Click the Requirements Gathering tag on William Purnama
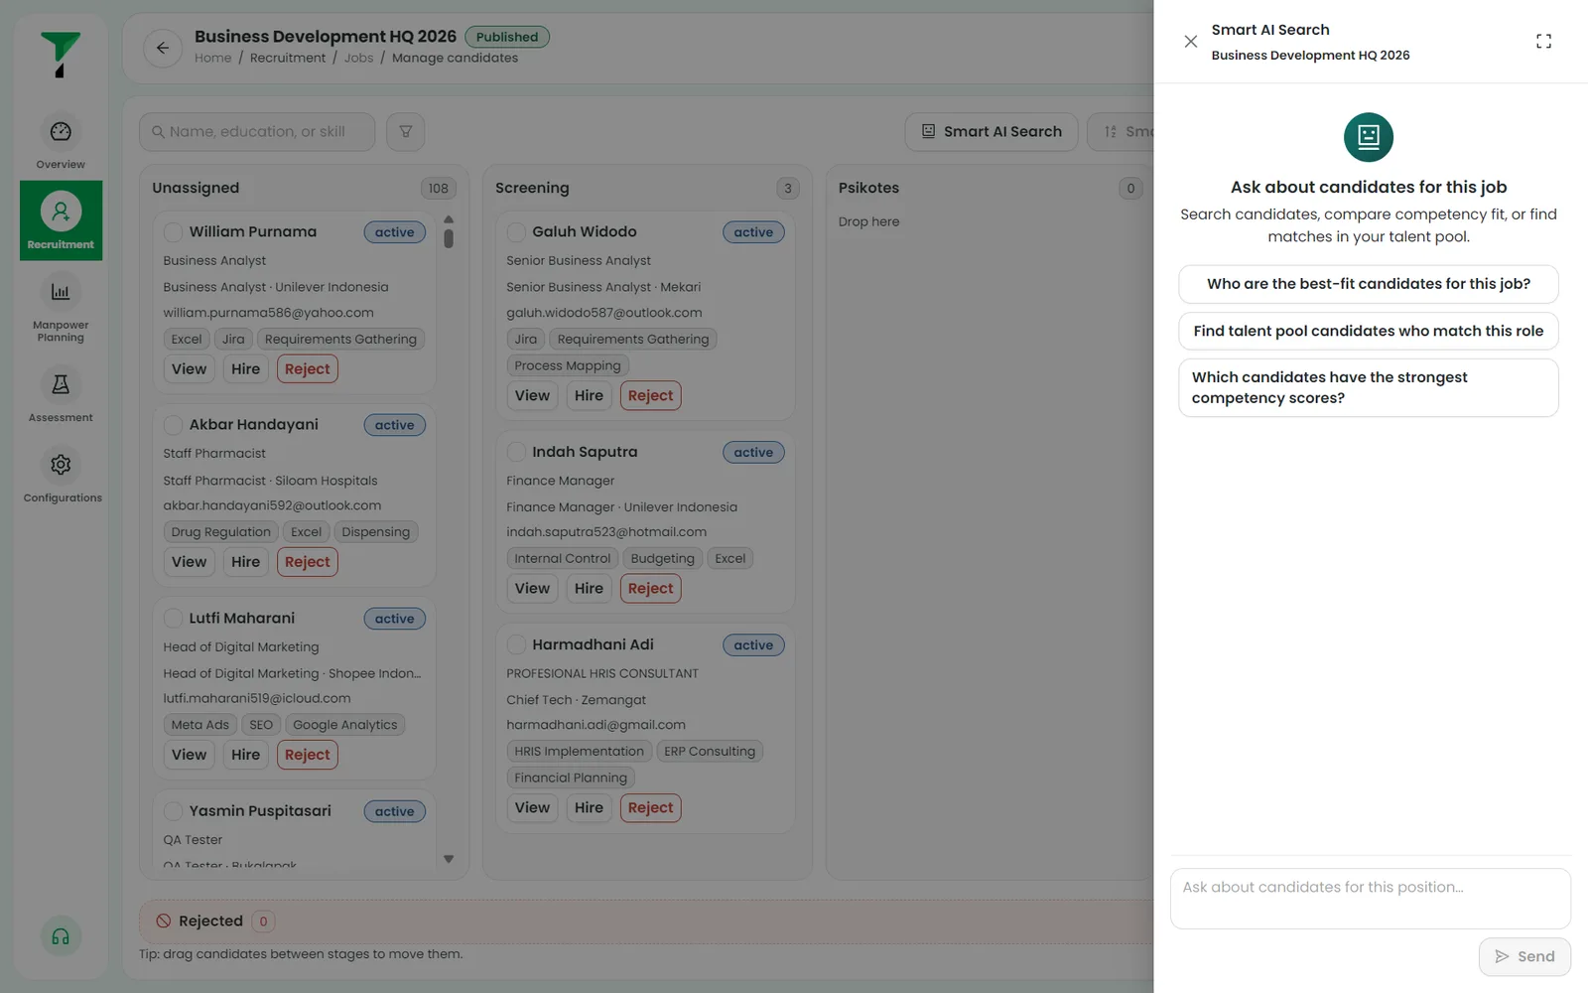 pyautogui.click(x=340, y=340)
